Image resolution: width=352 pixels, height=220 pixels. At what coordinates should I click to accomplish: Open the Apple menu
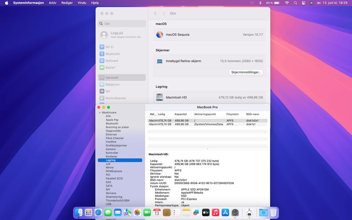(x=7, y=3)
